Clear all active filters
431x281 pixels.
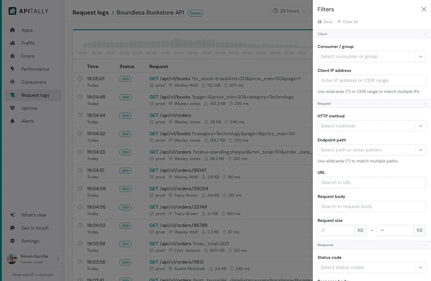[x=347, y=22]
